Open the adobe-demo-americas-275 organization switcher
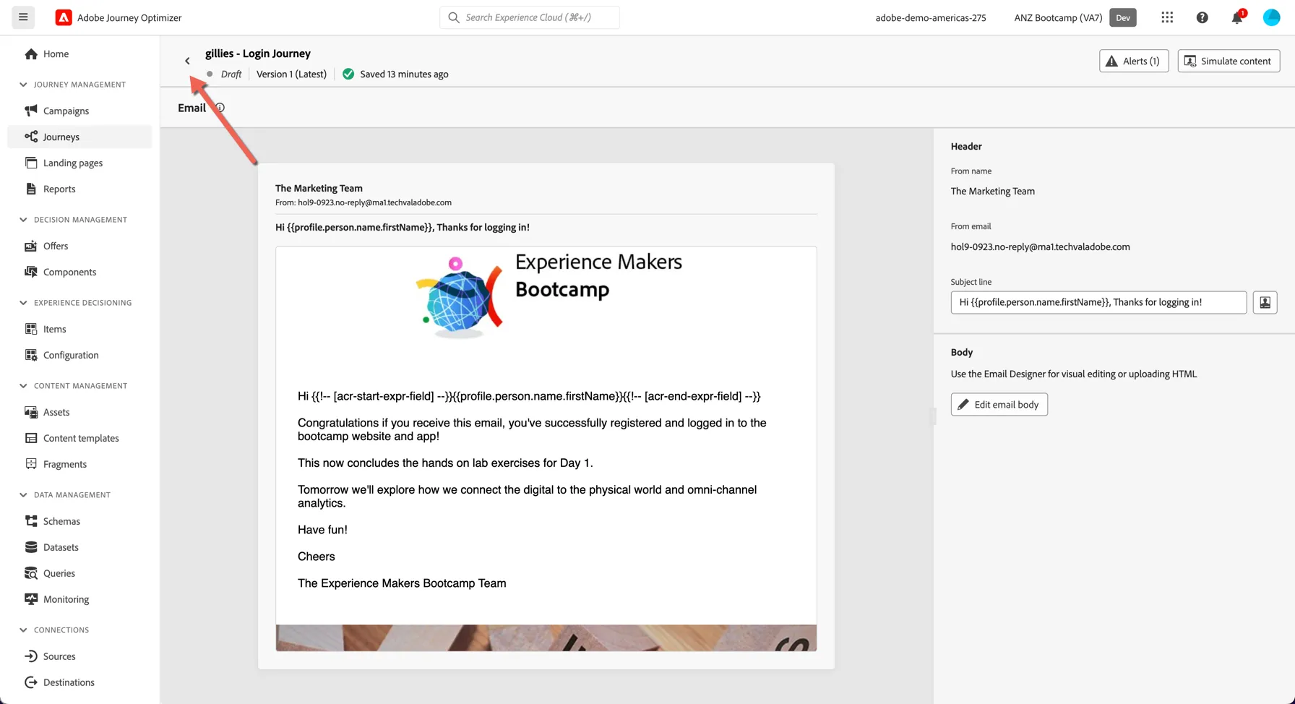 tap(931, 17)
